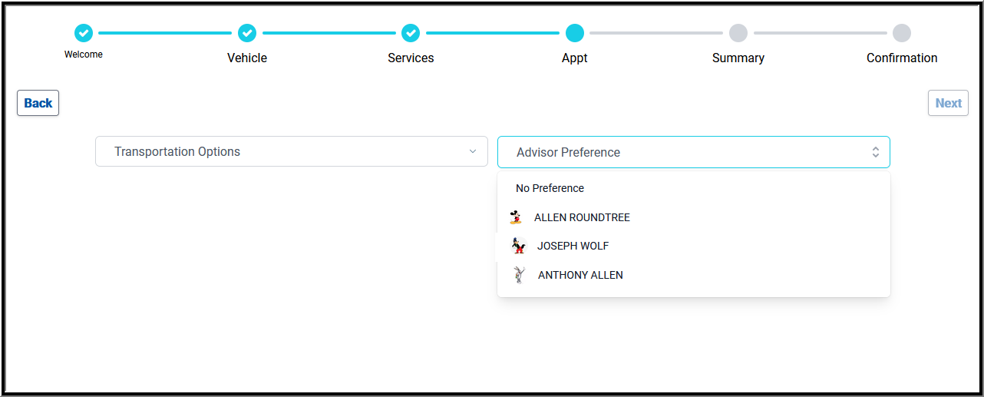Choose ALLEN ROUNDTREE from advisor list
The height and width of the screenshot is (397, 984).
[582, 217]
